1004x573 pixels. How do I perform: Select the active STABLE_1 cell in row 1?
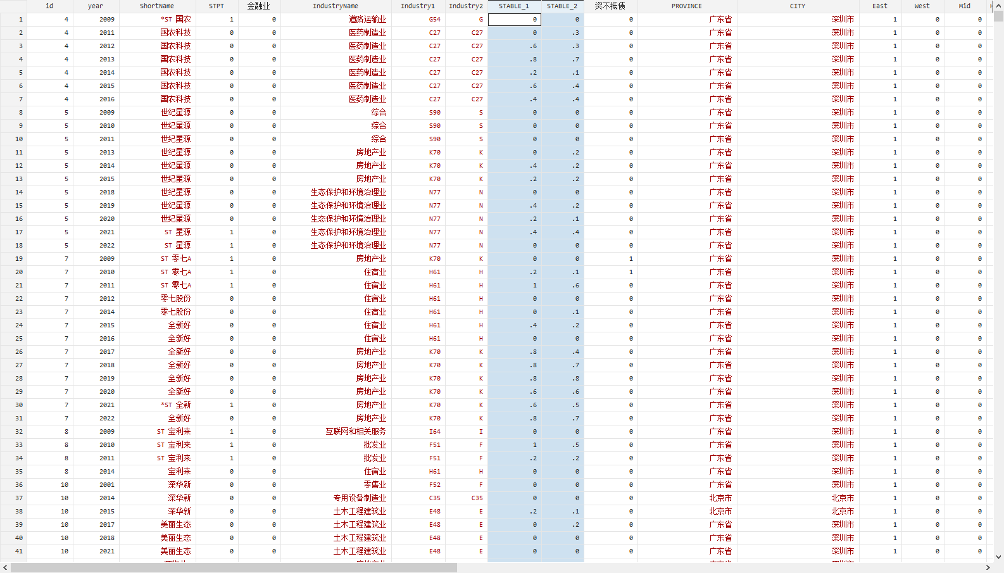point(514,20)
